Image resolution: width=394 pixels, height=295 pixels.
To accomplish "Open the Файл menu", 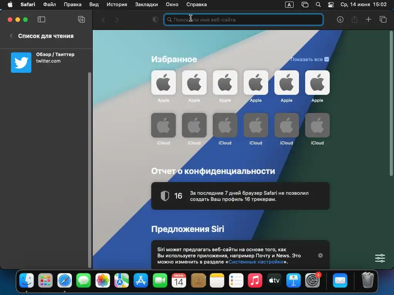I will 50,5.
